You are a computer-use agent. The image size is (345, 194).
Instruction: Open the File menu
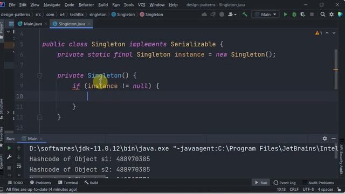point(12,5)
